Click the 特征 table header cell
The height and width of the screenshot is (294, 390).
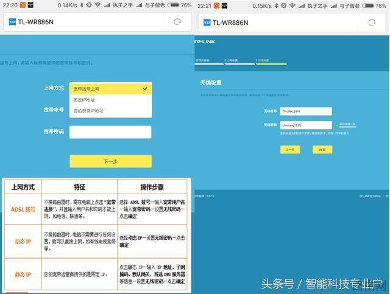point(80,187)
